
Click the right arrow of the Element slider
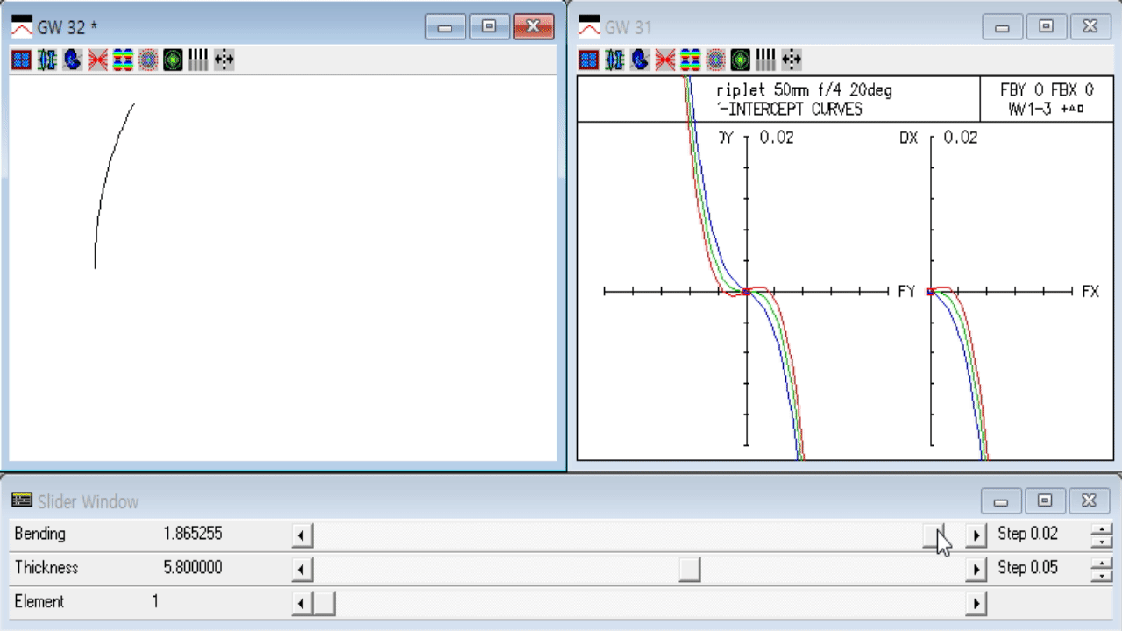point(976,603)
